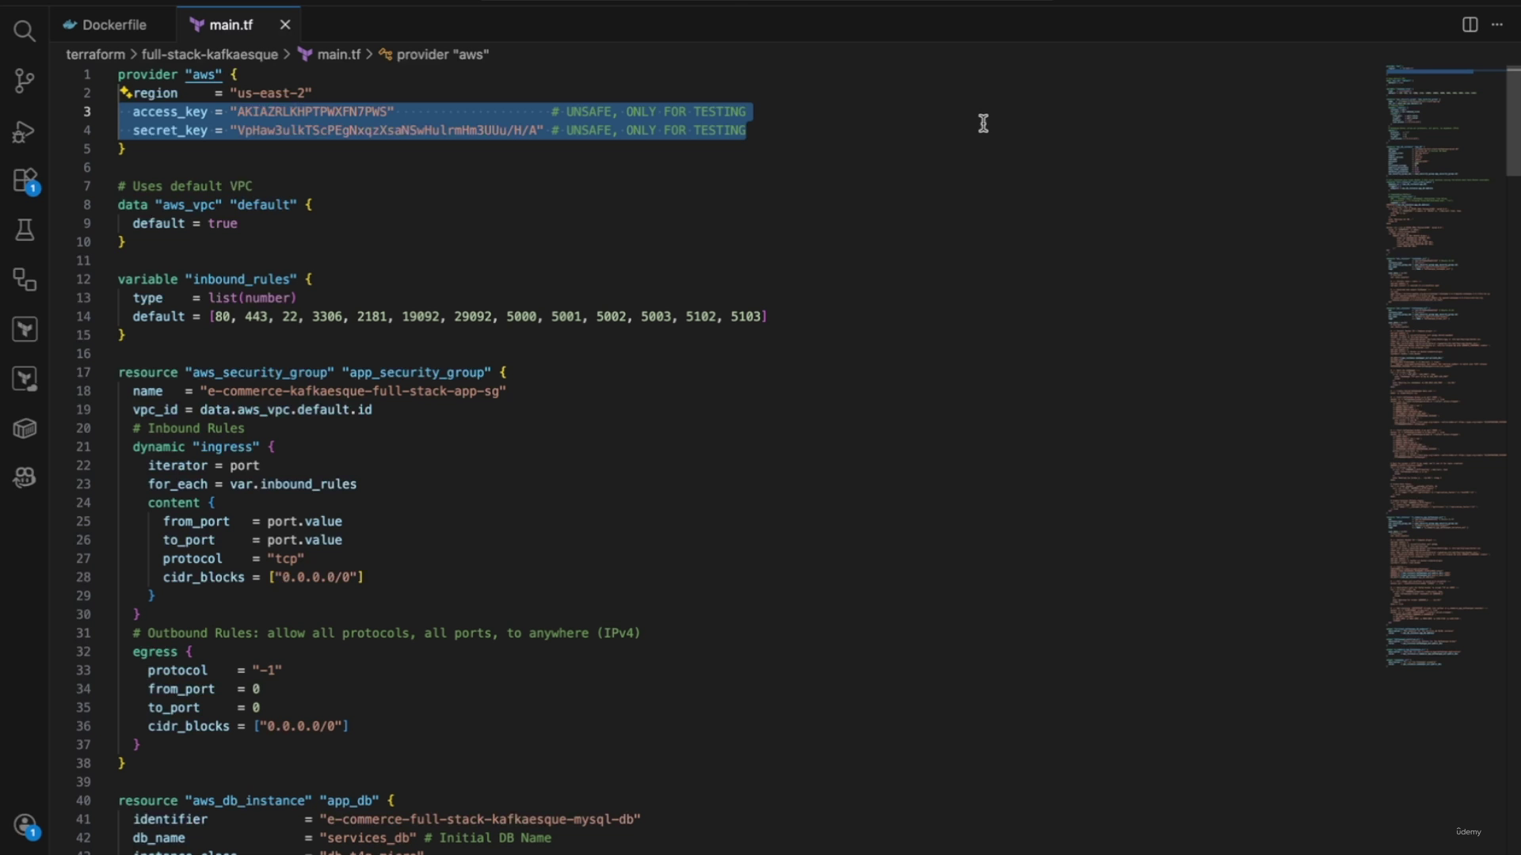Split the editor to the right

tap(1470, 25)
